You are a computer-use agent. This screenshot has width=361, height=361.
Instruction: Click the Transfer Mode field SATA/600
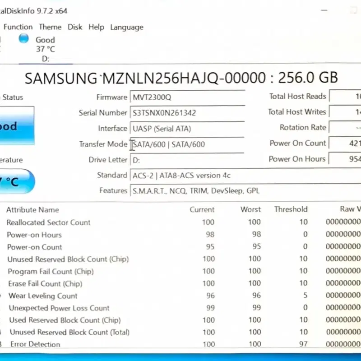pos(187,144)
